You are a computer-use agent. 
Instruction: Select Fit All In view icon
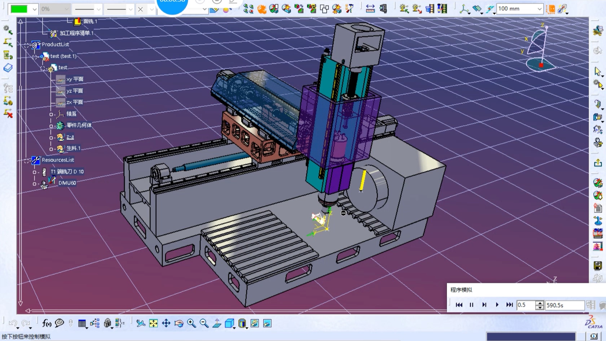154,323
